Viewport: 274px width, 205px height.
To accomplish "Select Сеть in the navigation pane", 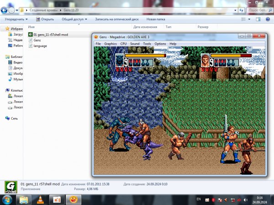I will pyautogui.click(x=11, y=118).
